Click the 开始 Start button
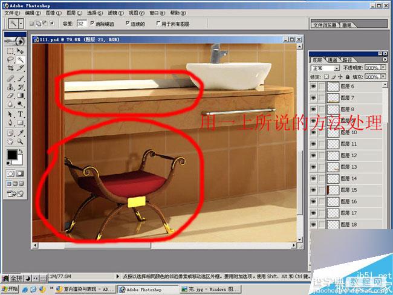Screen dimensions: 393x295 [x=10, y=289]
